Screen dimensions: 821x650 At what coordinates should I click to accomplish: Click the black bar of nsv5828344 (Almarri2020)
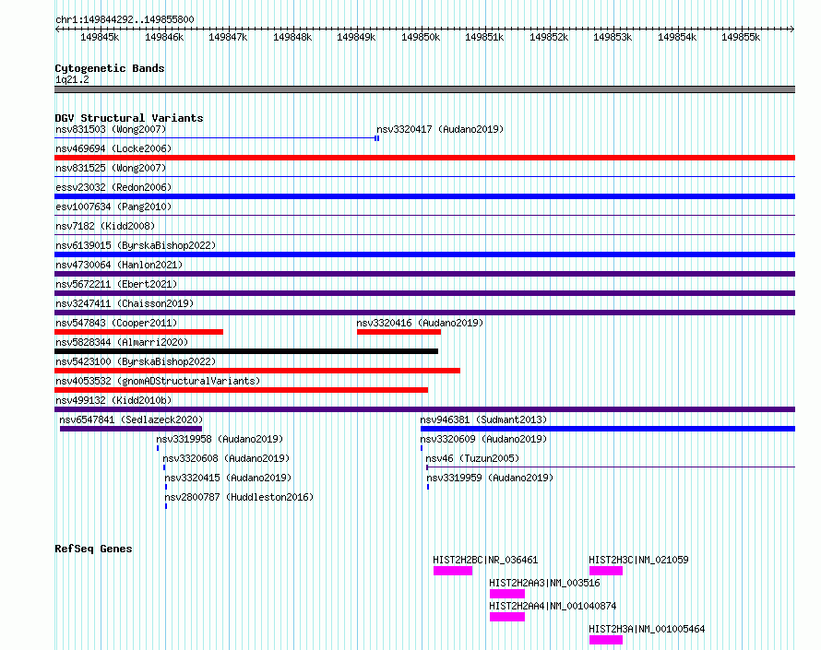pyautogui.click(x=246, y=351)
